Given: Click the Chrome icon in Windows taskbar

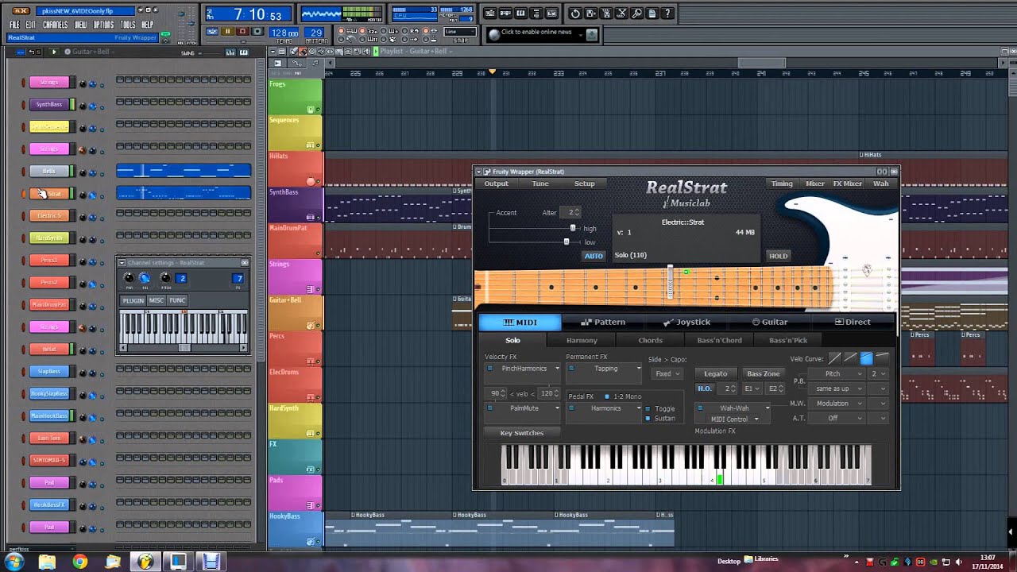Looking at the screenshot, I should pyautogui.click(x=79, y=562).
